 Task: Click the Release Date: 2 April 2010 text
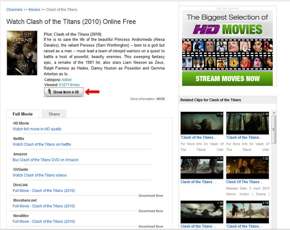(x=248, y=189)
